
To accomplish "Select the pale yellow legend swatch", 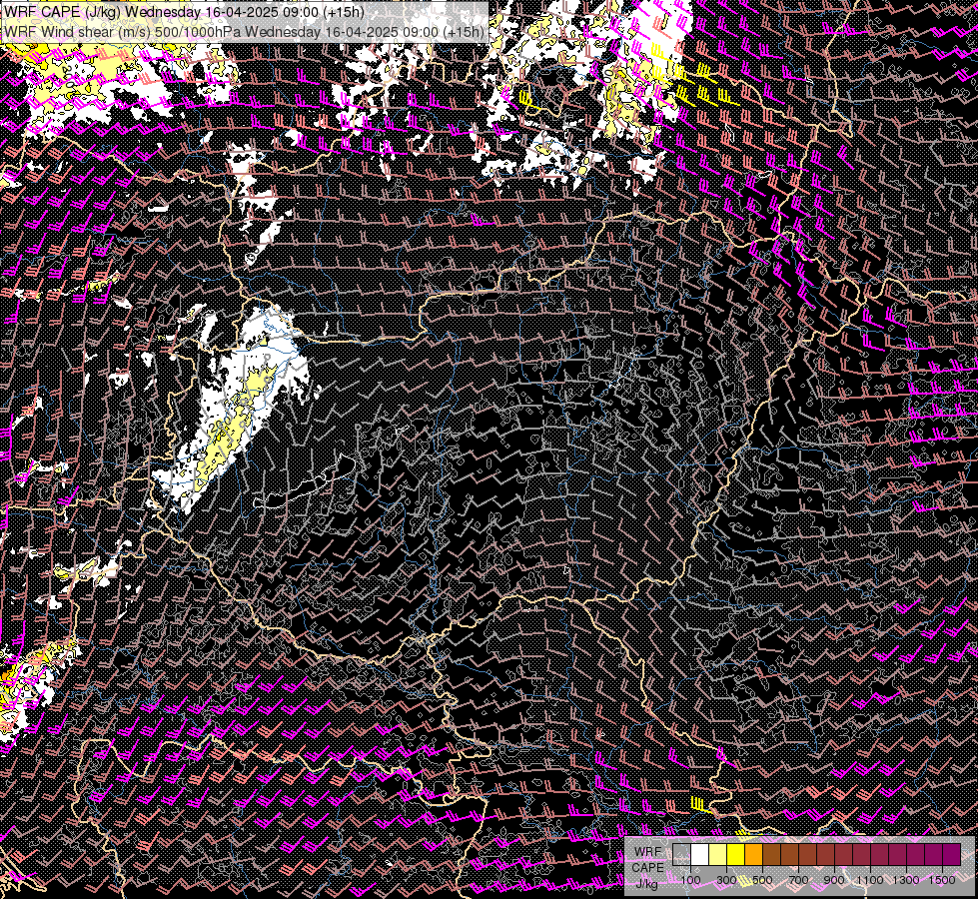I will pos(718,855).
